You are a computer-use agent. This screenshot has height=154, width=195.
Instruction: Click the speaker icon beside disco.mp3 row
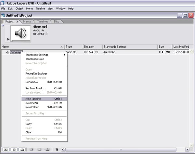pyautogui.click(x=8, y=52)
